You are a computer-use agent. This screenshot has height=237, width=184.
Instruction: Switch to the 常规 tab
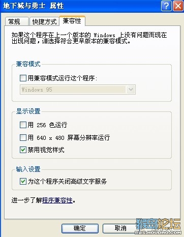[16, 21]
